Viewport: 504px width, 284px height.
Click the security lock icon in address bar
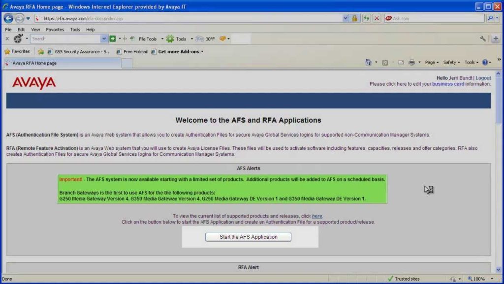354,18
